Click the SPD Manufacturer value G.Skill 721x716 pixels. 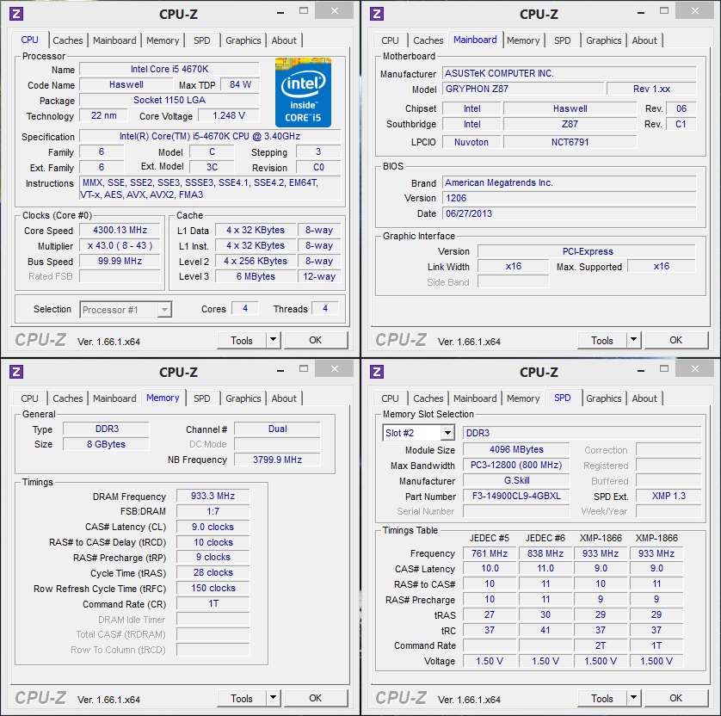coord(516,480)
